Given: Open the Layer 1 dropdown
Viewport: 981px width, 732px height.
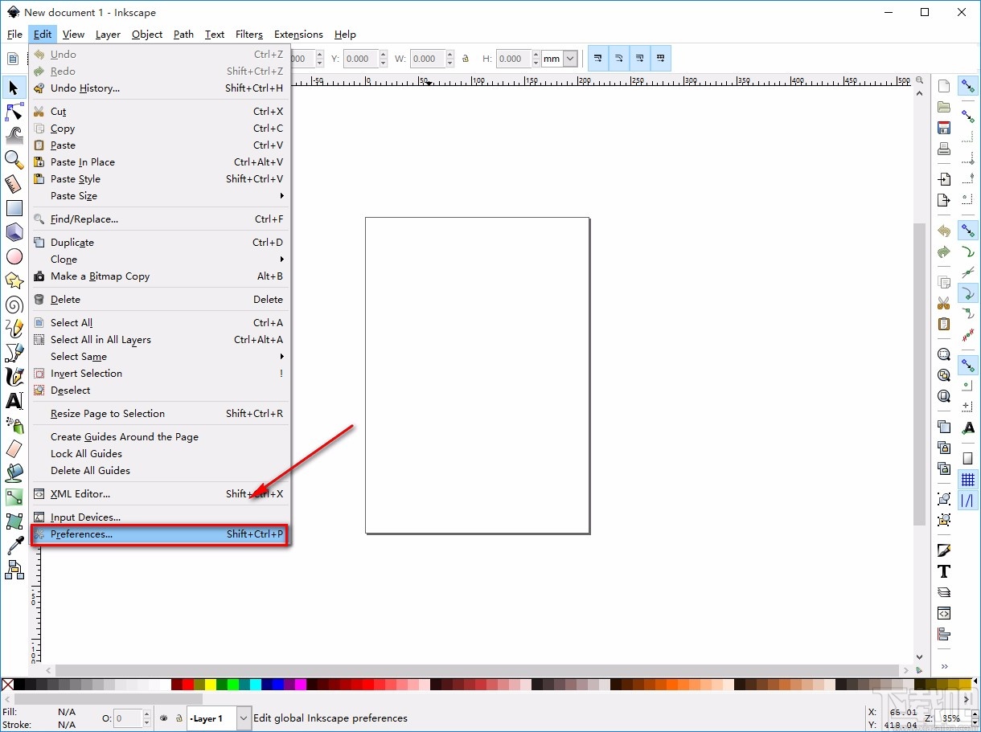Looking at the screenshot, I should [244, 718].
